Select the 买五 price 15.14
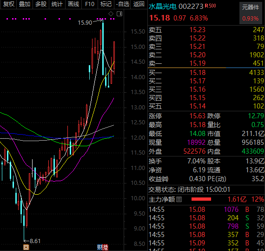Screen dimensions: 265x251 tap(197, 106)
